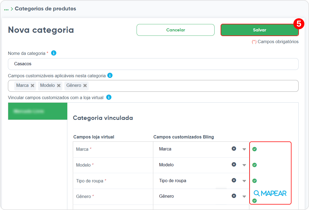This screenshot has height=210, width=309.
Task: Click the Campos loja virtual header
Action: (94, 137)
